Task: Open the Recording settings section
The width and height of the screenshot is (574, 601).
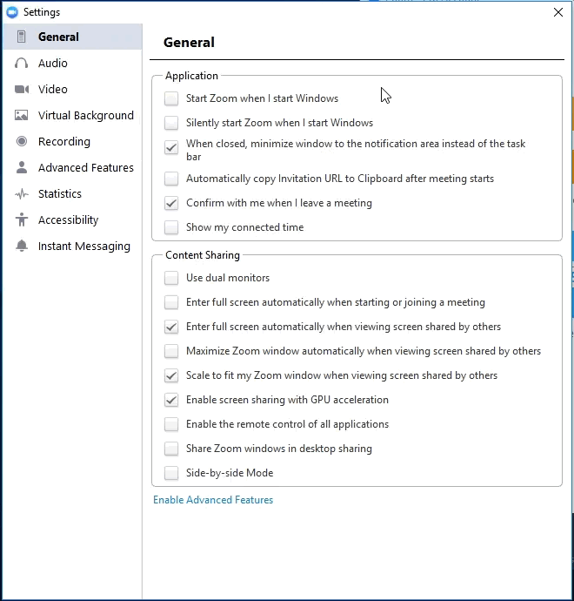Action: pos(73,141)
